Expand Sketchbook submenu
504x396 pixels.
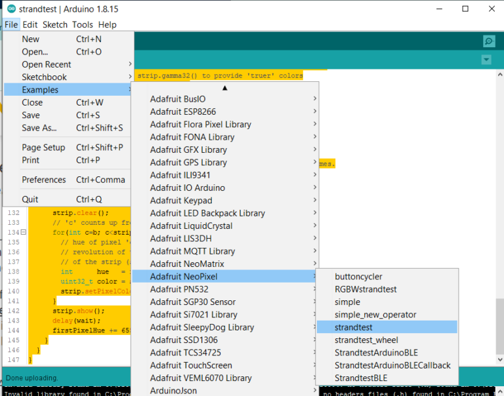pos(68,77)
